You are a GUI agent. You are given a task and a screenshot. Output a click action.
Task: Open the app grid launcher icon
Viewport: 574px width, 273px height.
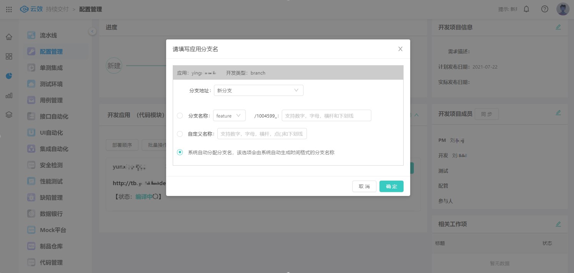pos(9,9)
